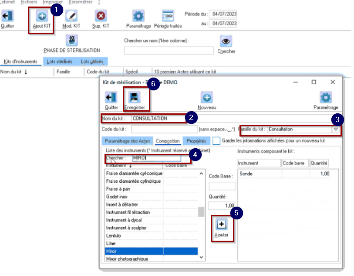
Task: Click the Chercher eye icon
Action: point(226,41)
